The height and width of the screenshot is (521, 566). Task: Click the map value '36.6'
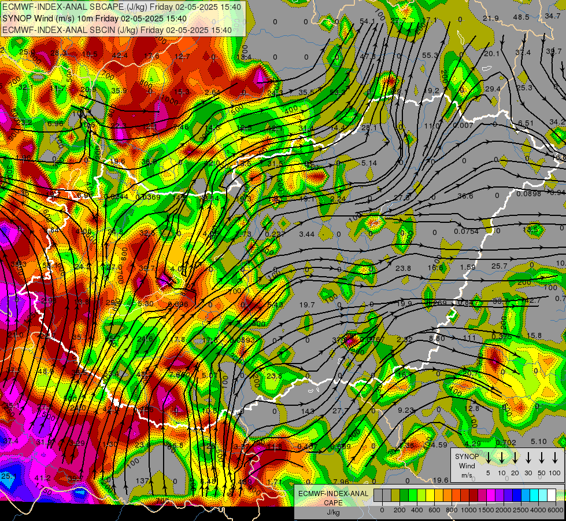[x=465, y=196]
